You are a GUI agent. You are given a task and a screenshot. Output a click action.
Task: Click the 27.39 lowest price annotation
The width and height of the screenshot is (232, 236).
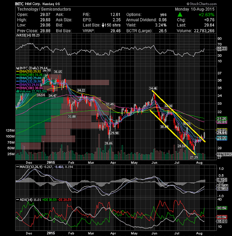194,157
